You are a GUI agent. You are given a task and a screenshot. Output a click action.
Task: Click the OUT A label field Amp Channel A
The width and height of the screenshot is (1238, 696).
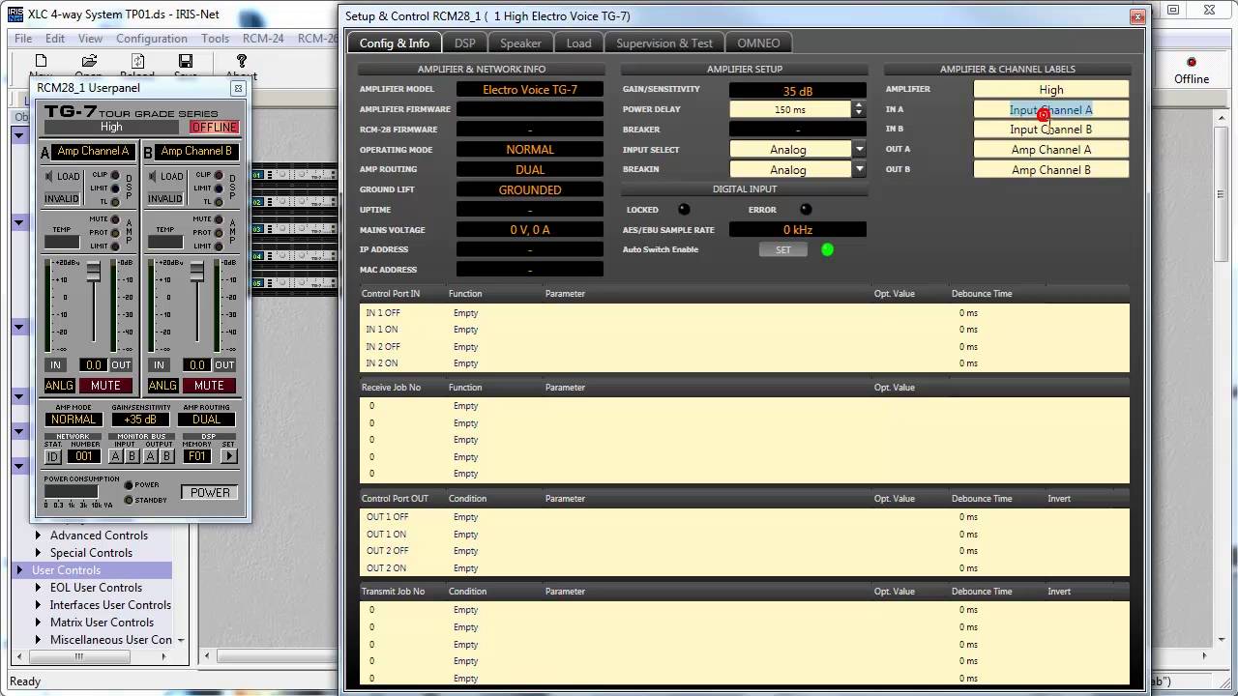coord(1051,150)
